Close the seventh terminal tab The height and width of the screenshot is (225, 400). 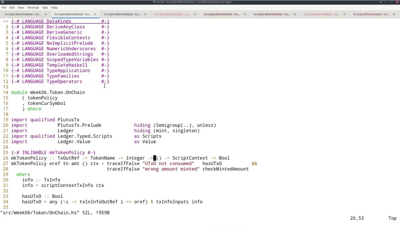[x=344, y=14]
